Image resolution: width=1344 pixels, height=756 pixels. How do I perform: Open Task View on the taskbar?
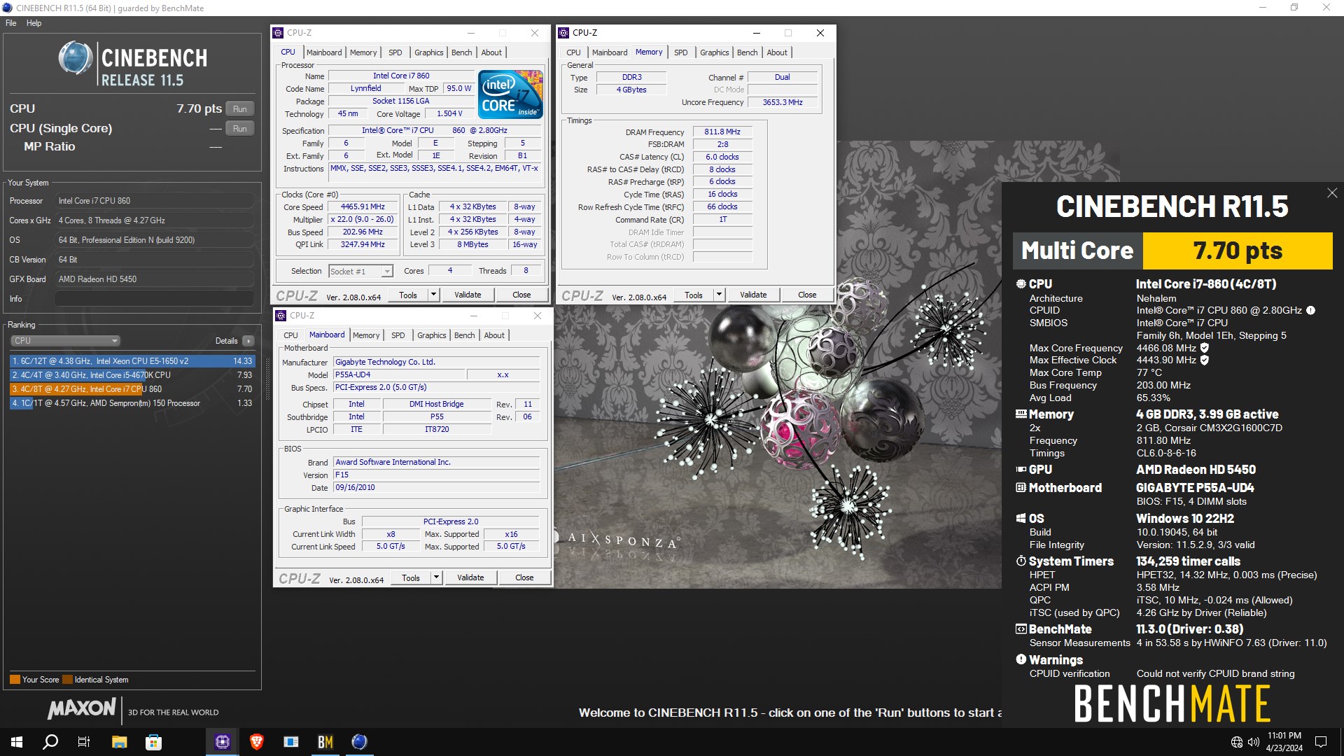tap(84, 742)
